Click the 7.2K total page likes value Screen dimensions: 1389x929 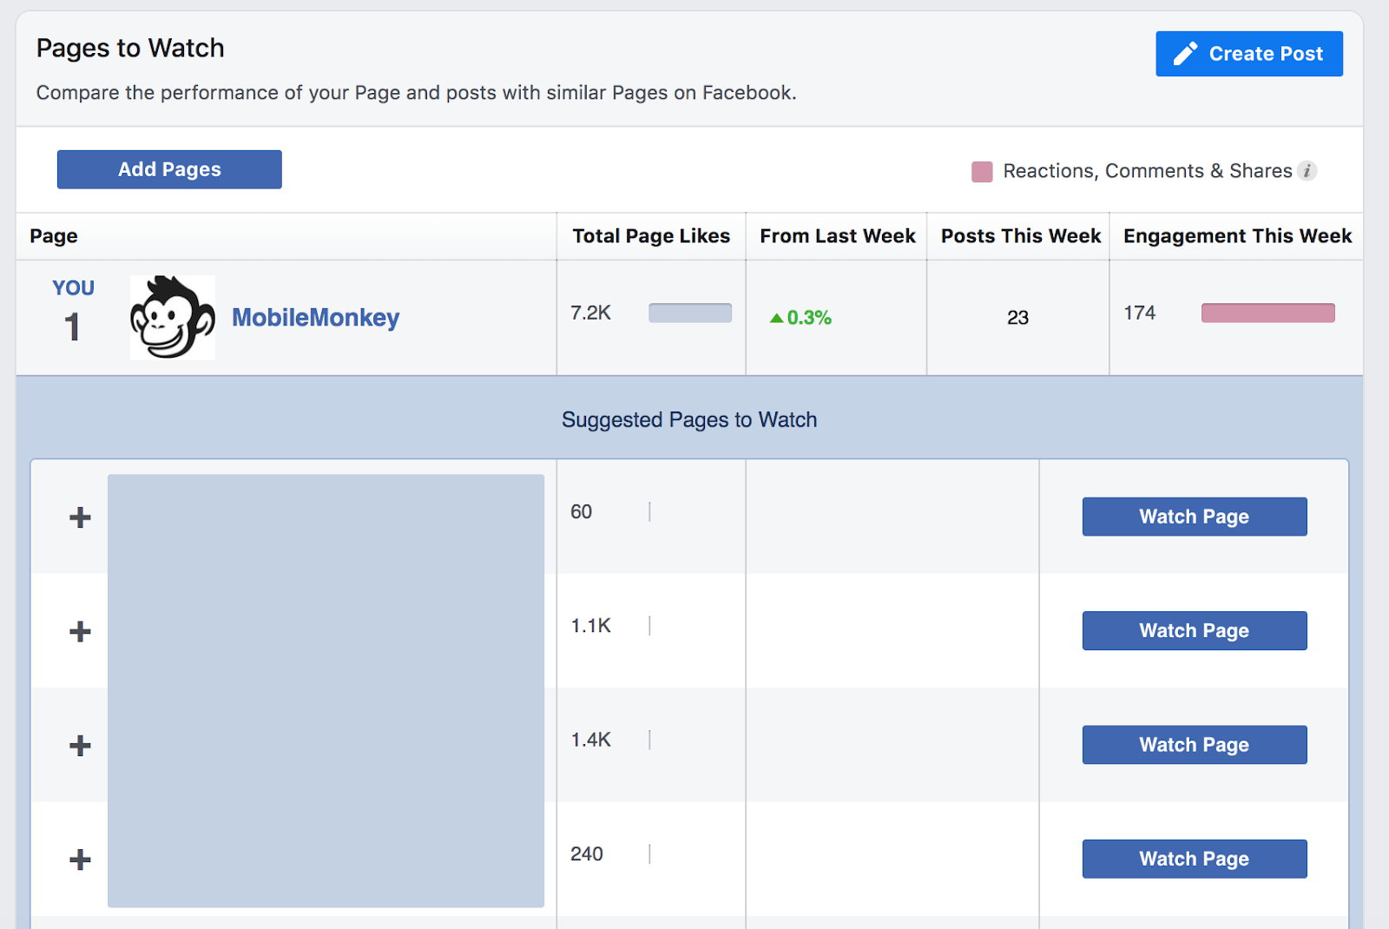[591, 313]
